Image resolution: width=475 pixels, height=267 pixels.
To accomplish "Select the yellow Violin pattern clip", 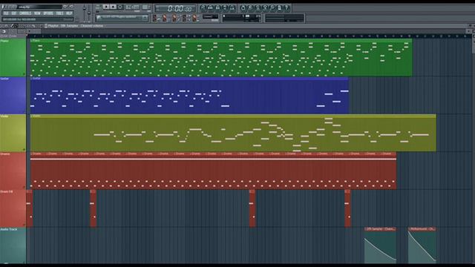I will [x=233, y=133].
